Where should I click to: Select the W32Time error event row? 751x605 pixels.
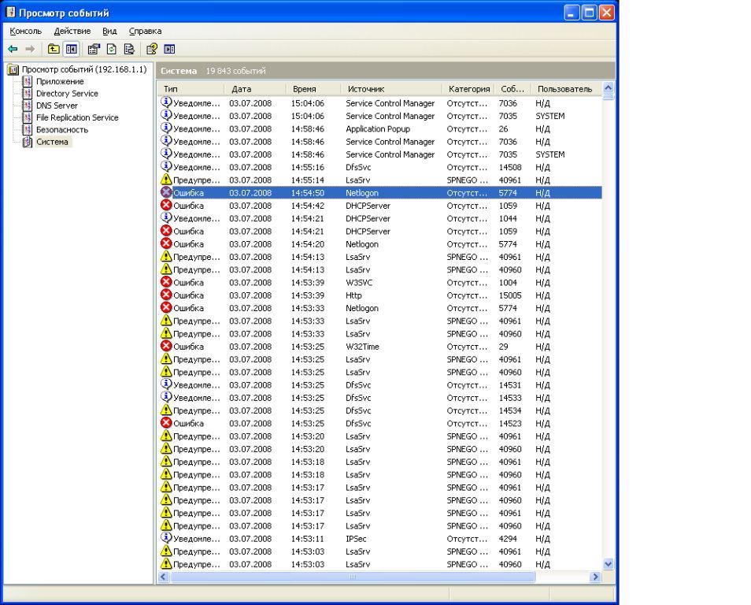380,347
